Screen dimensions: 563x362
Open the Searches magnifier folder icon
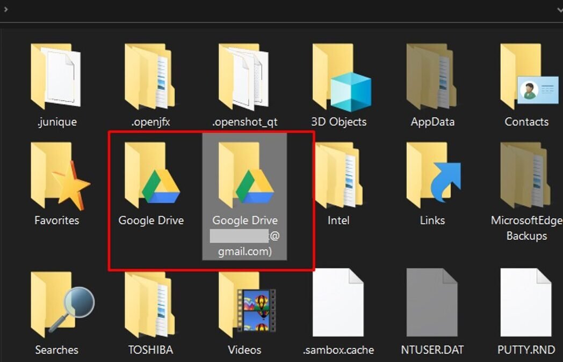point(62,305)
